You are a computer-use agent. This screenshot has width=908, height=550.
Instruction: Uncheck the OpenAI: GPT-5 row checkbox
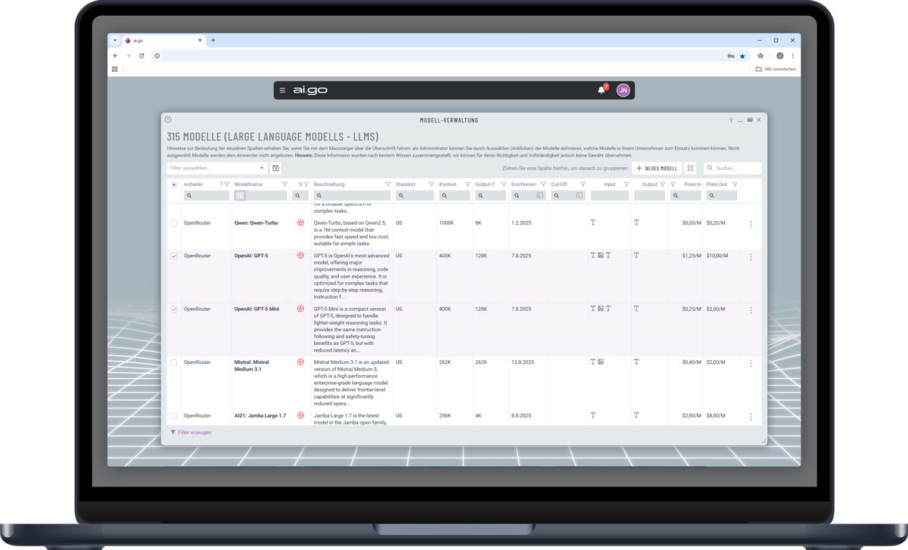174,256
